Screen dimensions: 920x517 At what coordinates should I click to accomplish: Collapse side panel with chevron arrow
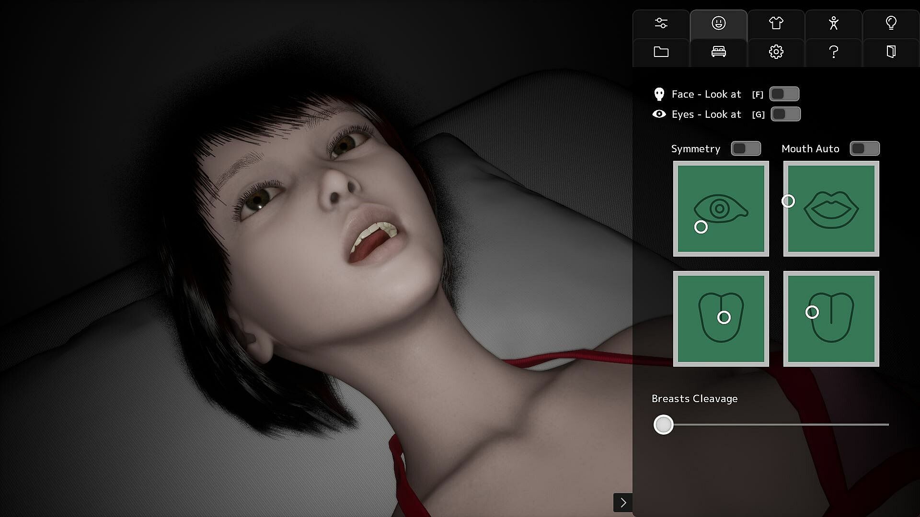623,503
